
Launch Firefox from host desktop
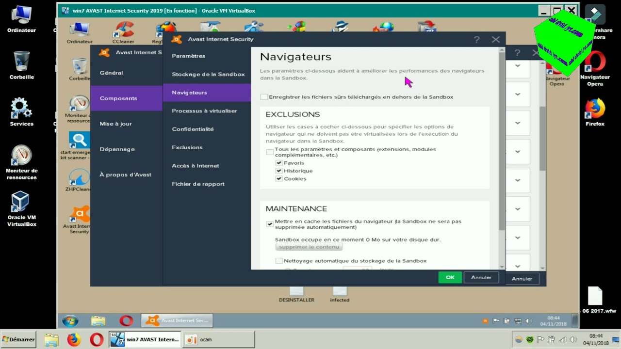coord(595,112)
